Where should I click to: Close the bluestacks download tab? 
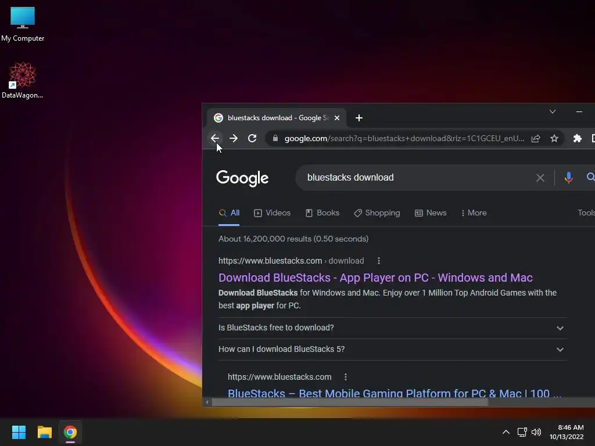tap(337, 118)
